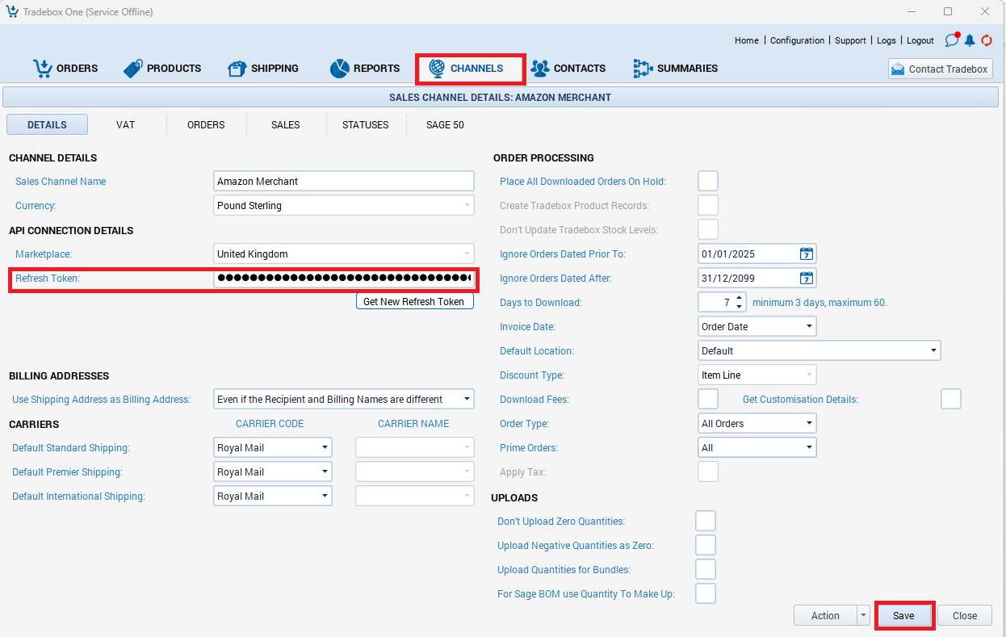Click the Reports pie chart icon

coord(339,69)
